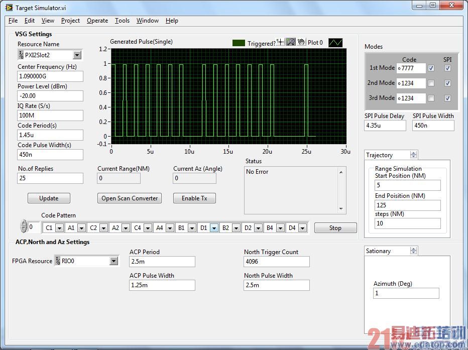Select the pan hand tool above the graph

(x=301, y=42)
